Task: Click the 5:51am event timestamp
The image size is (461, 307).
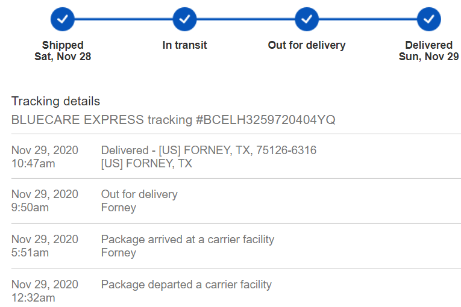Action: (x=30, y=253)
